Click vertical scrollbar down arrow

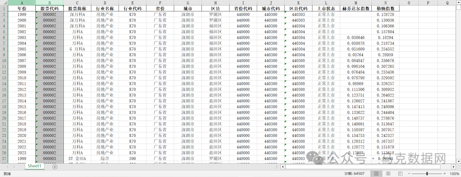pyautogui.click(x=458, y=161)
